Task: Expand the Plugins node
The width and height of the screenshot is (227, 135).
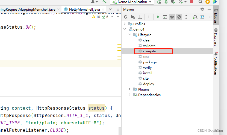Action: [x=129, y=89]
